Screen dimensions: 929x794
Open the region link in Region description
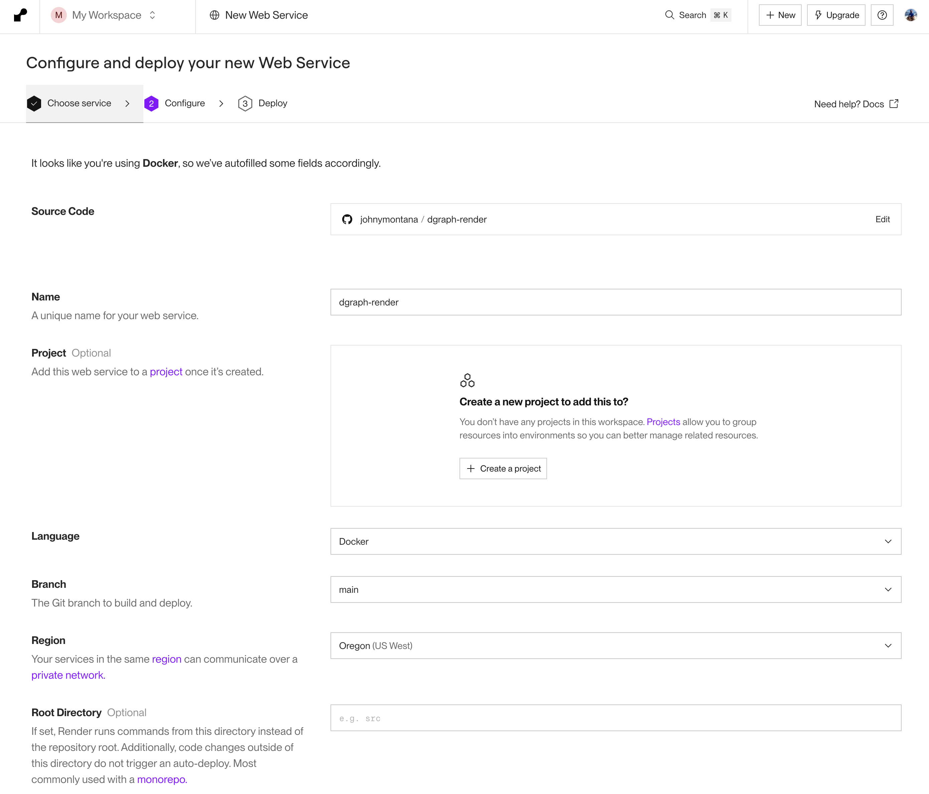coord(166,659)
